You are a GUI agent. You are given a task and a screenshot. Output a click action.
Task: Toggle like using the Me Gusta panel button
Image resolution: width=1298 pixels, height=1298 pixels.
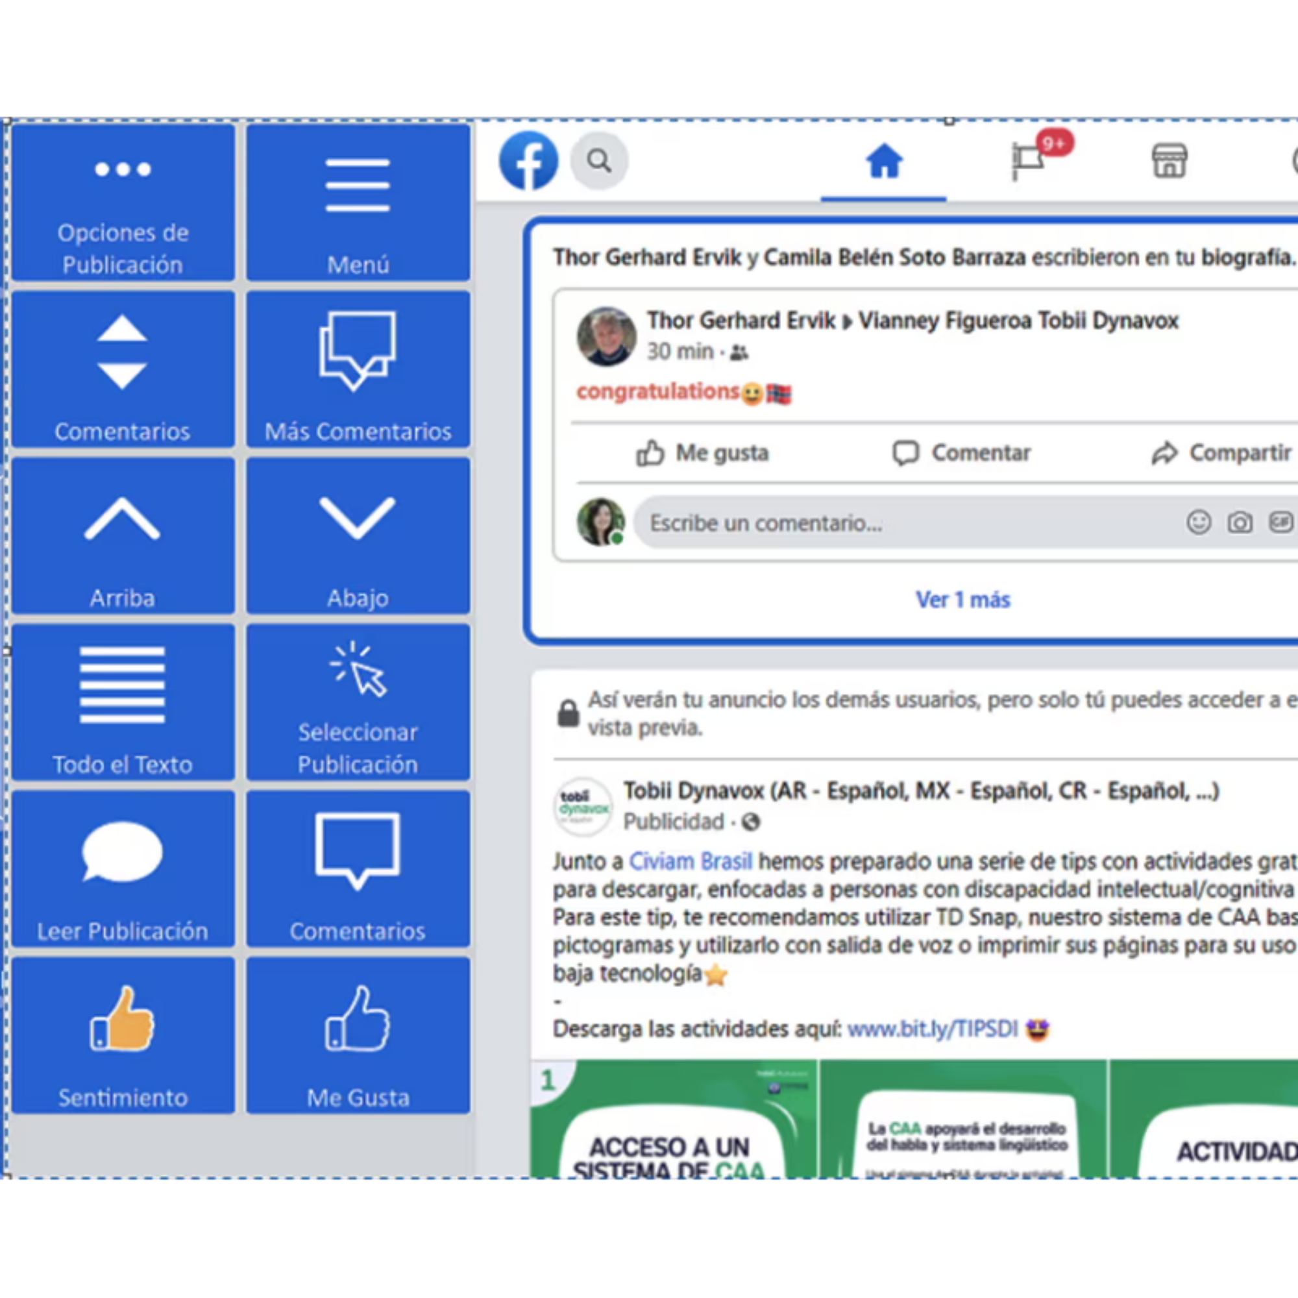pos(358,1035)
